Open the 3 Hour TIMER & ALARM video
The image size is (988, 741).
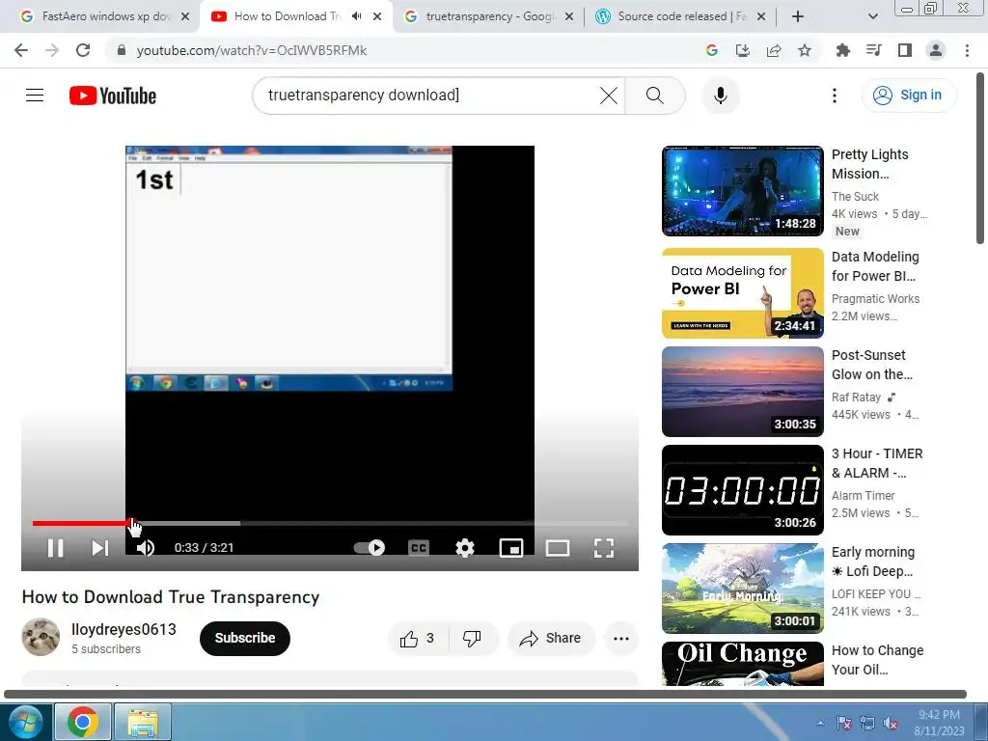[742, 489]
